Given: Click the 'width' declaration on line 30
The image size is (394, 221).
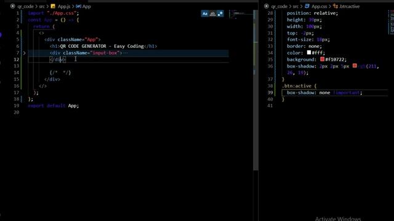Looking at the screenshot, I should point(304,26).
